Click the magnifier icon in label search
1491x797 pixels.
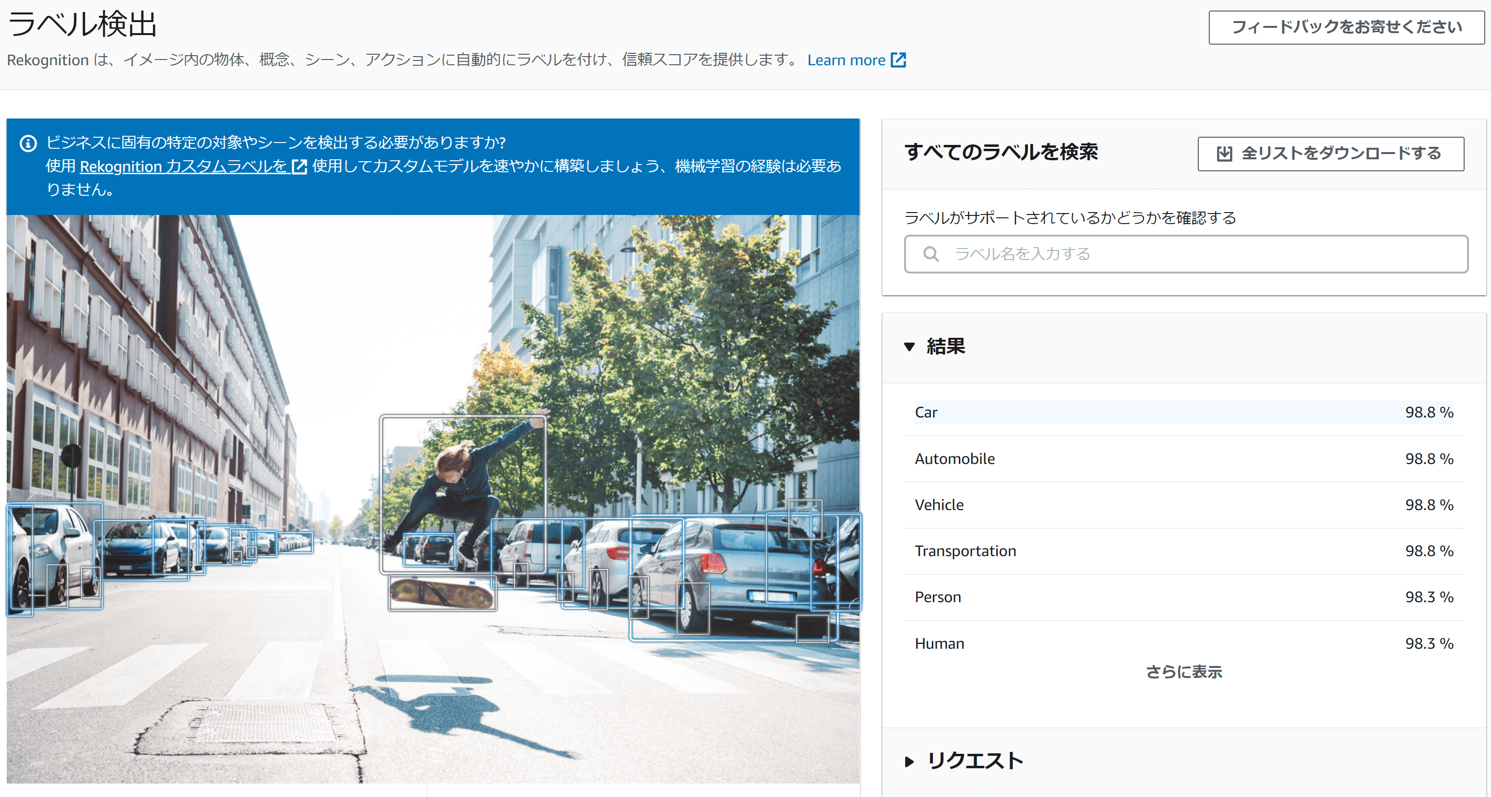coord(930,254)
